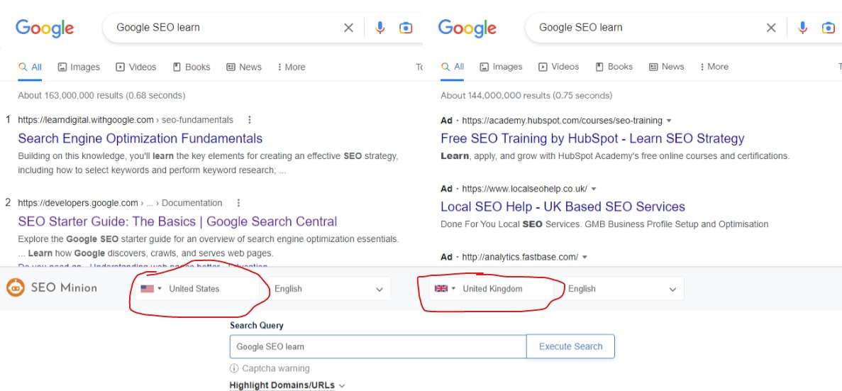Clear the right Google search box with X
The width and height of the screenshot is (842, 391).
coord(771,28)
